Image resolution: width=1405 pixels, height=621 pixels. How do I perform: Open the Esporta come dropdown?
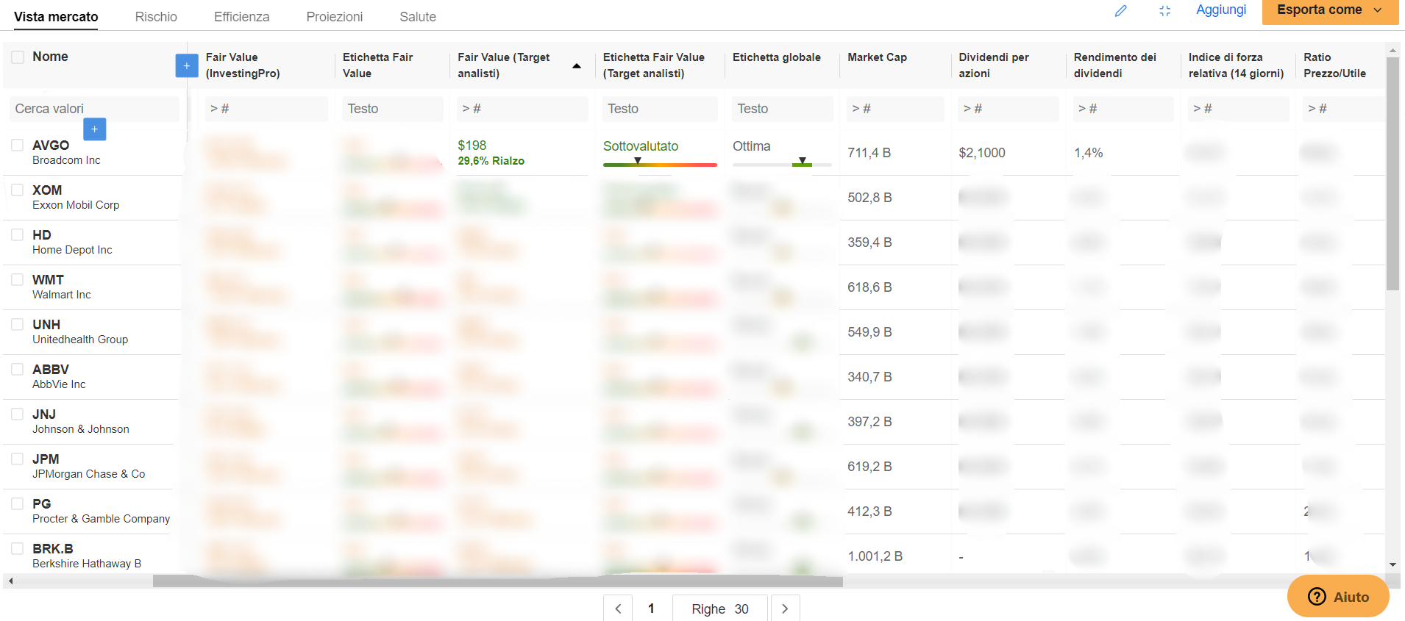[x=1330, y=10]
